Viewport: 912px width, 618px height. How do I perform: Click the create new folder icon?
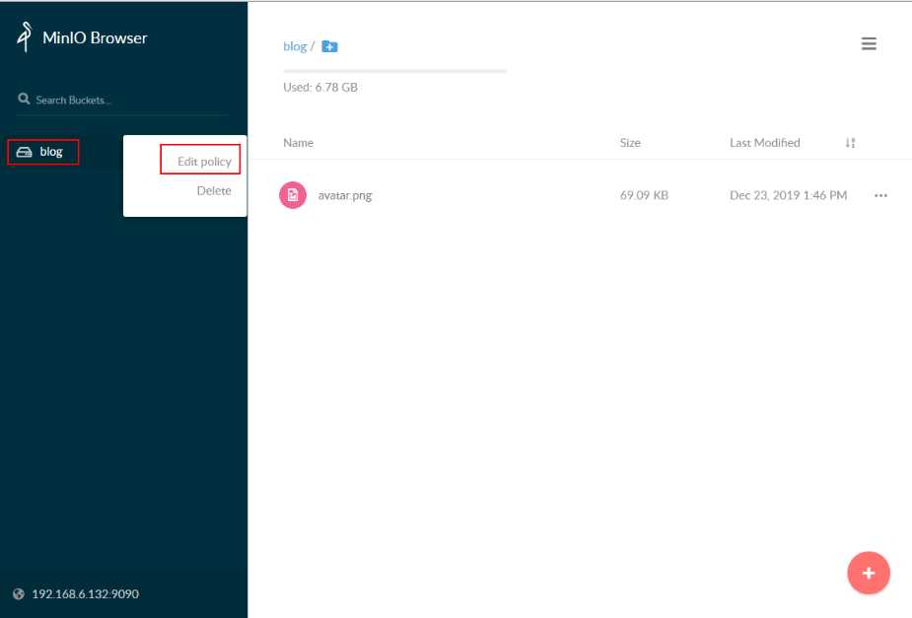point(329,46)
